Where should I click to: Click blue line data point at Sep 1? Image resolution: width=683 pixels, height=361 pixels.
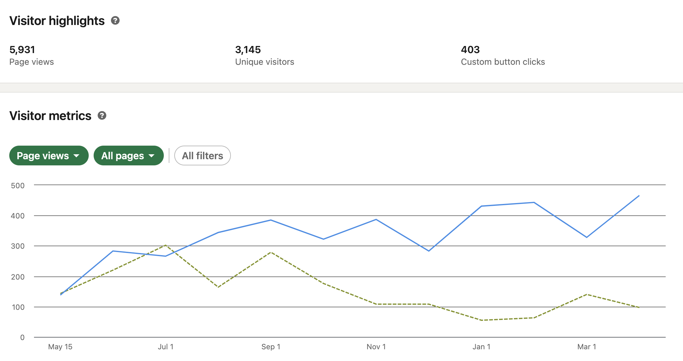271,220
